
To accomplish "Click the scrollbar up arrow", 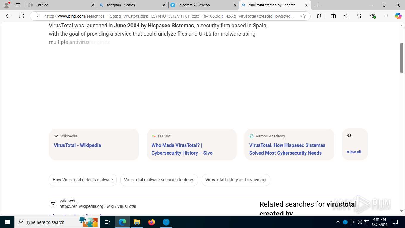I will click(x=401, y=26).
